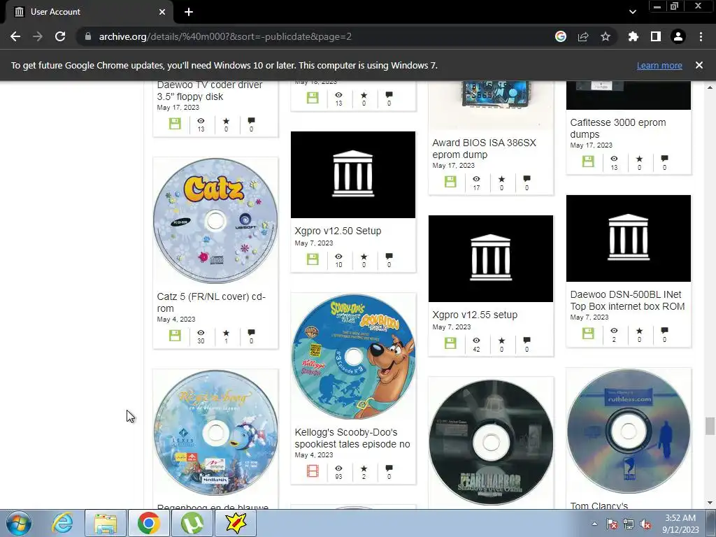Open Catz 5 (FR/NL cover) cd-rom title
The height and width of the screenshot is (537, 716).
(x=211, y=302)
